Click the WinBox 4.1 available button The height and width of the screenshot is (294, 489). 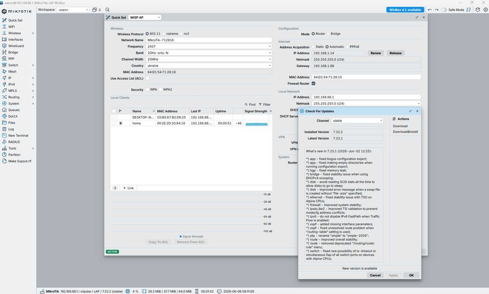pyautogui.click(x=405, y=10)
